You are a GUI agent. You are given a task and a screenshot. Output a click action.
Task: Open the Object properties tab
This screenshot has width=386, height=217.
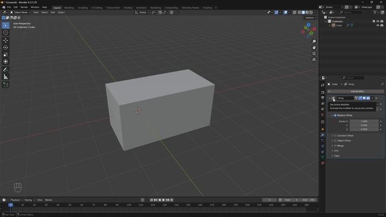[323, 129]
